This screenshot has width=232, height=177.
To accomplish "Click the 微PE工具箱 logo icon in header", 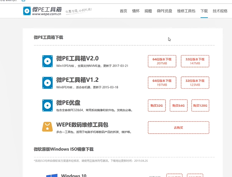I will [27, 11].
